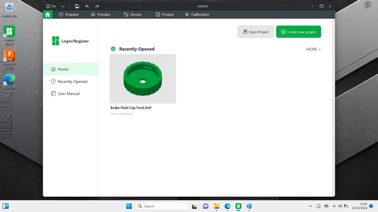Click the MORE > link

313,49
